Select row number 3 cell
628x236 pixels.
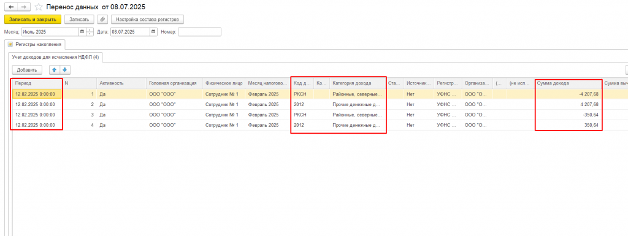click(x=79, y=115)
